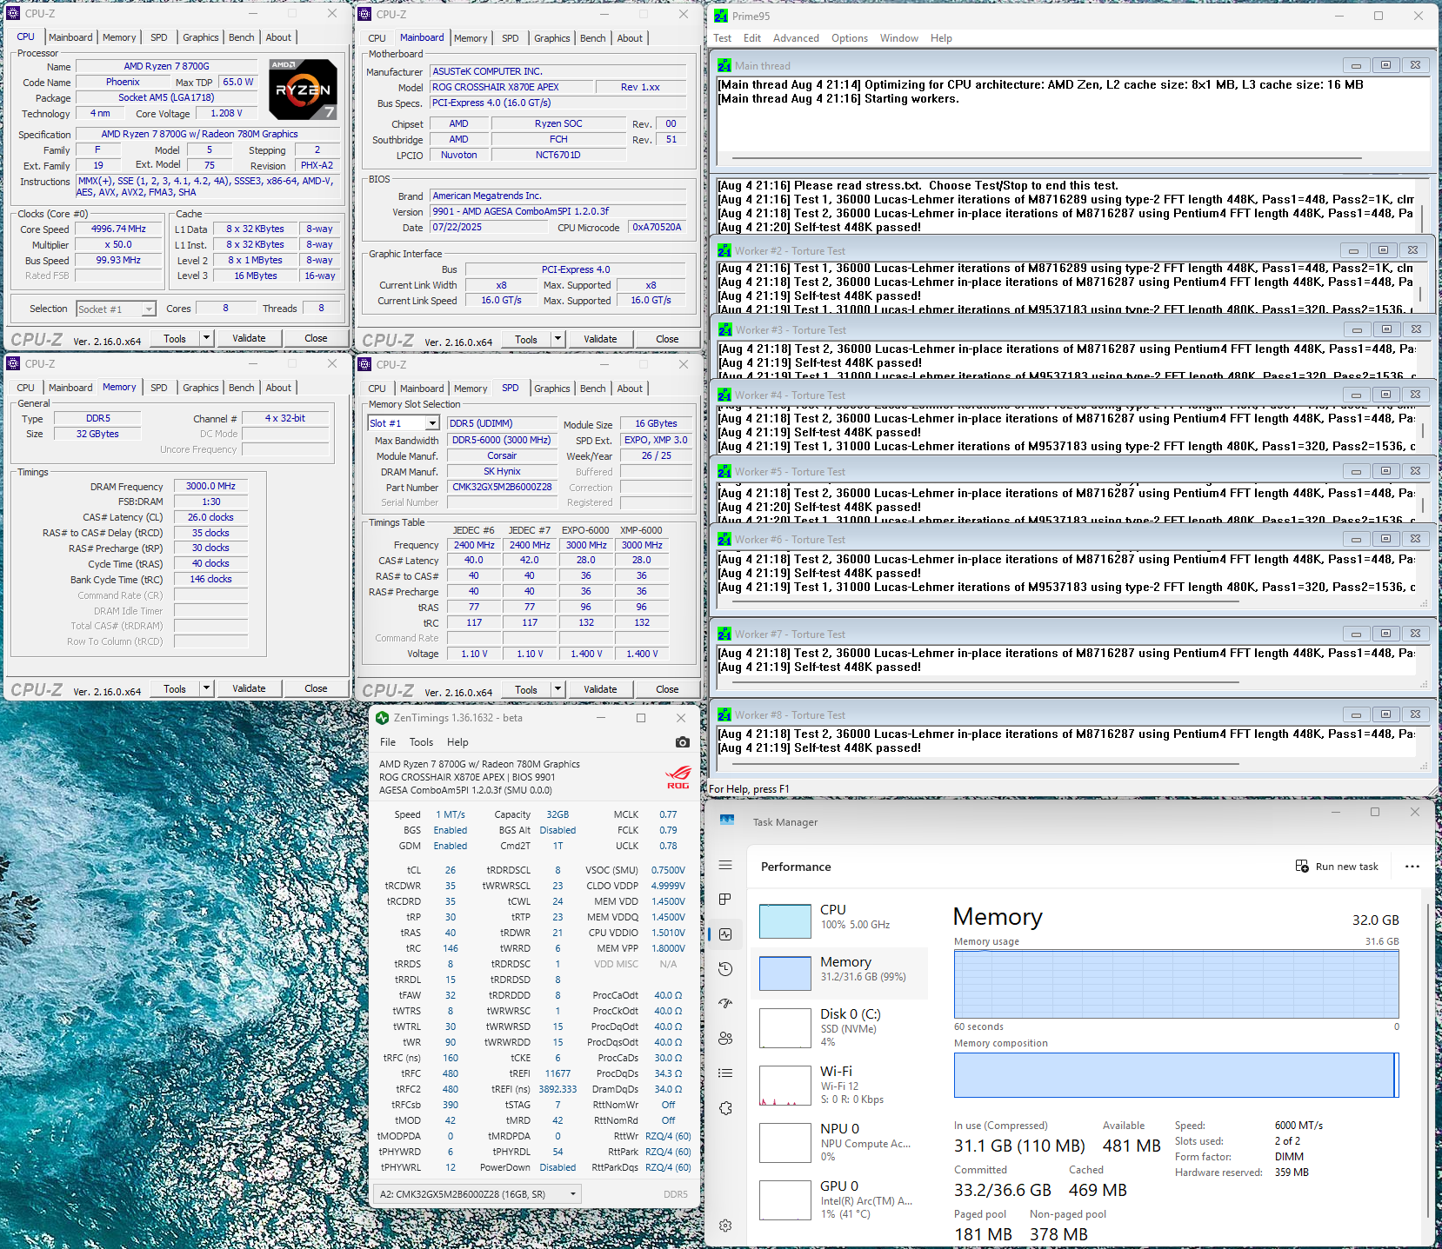Select the Wi-Fi performance entry
Viewport: 1442px width, 1249px height.
(x=840, y=1086)
